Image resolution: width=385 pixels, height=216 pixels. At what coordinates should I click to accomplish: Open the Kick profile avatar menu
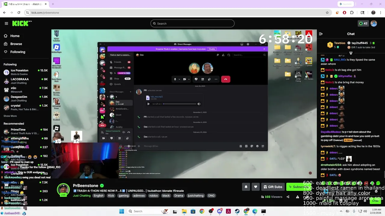[374, 23]
